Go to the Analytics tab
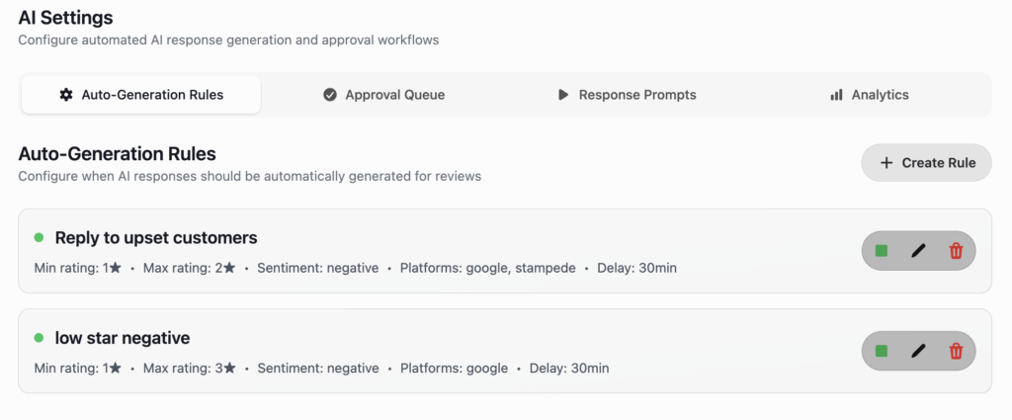This screenshot has width=1012, height=420. [870, 95]
